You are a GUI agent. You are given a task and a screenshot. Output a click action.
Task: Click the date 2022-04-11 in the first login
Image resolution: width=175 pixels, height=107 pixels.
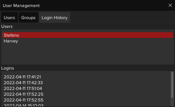(x=14, y=77)
